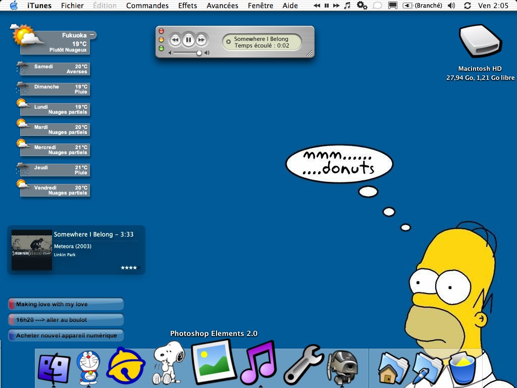517x388 pixels.
Task: Open the music note menu bar extra
Action: coord(347,5)
